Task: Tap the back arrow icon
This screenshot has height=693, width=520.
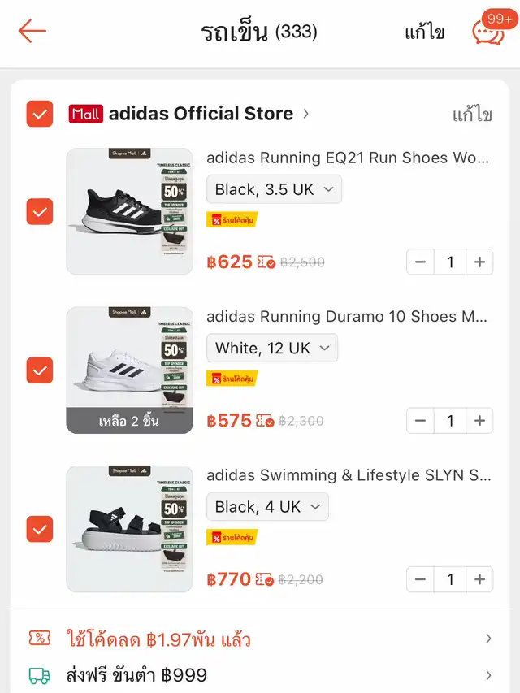Action: (x=32, y=32)
